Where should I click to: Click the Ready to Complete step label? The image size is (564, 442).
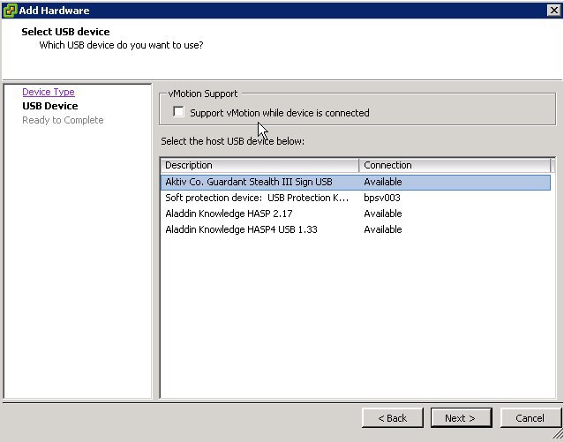[x=63, y=120]
